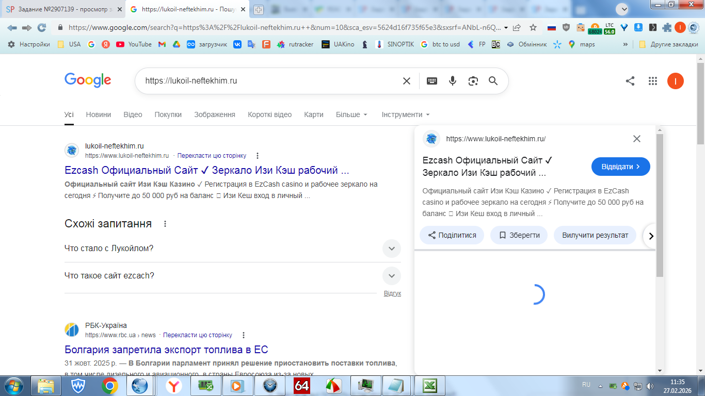Click the preview panel vertical scrollbar

tap(660, 206)
